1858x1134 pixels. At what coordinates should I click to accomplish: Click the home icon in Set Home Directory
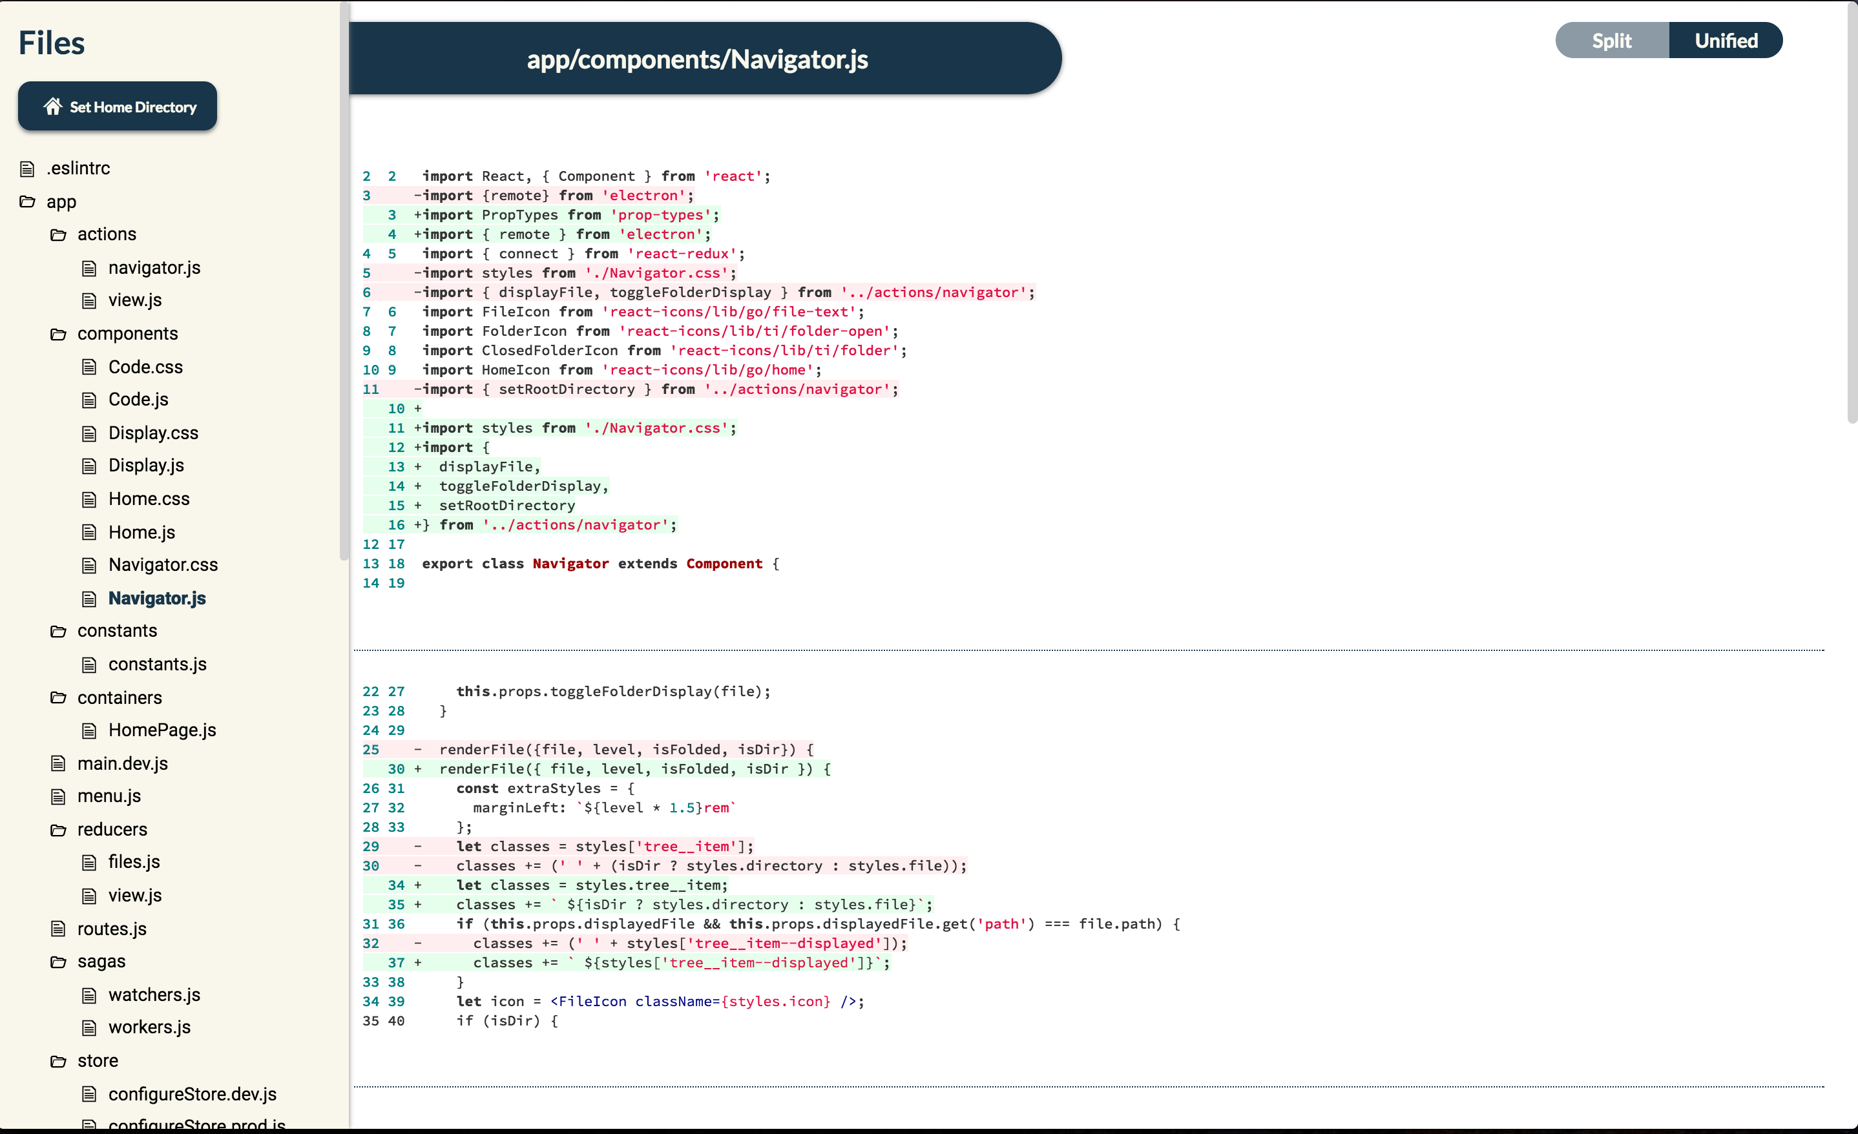52,107
